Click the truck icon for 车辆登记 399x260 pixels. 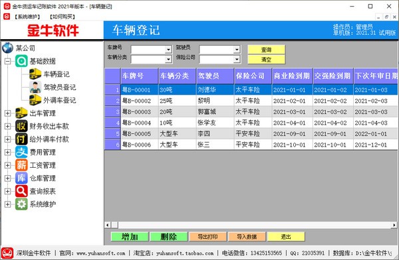pyautogui.click(x=35, y=74)
